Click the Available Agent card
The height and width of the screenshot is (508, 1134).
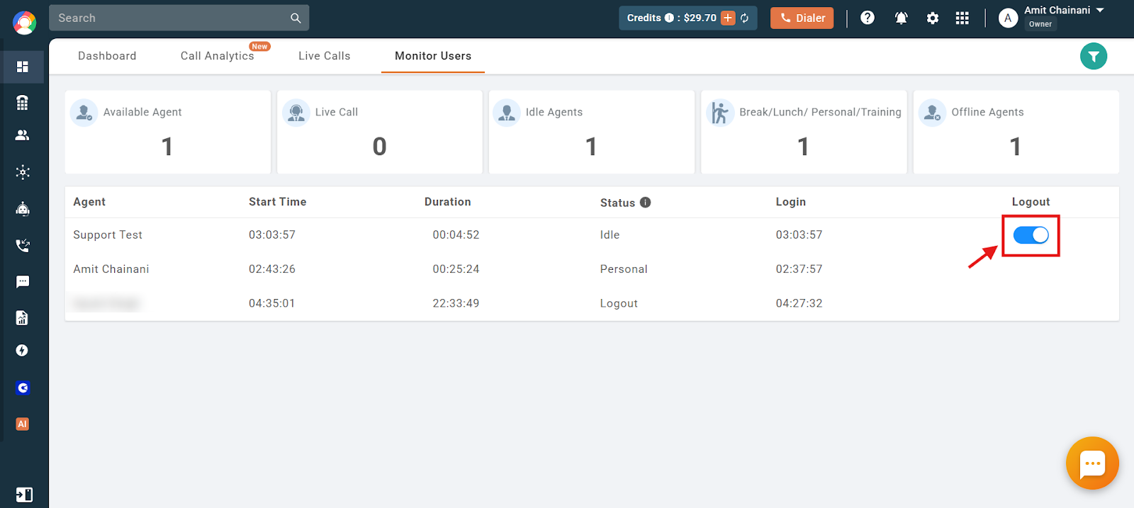168,132
